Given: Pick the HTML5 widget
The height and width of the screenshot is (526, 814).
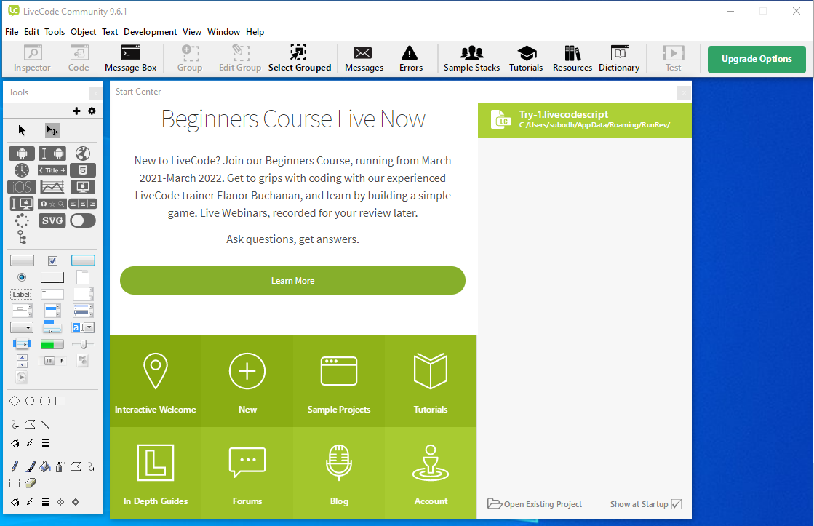Looking at the screenshot, I should 82,170.
